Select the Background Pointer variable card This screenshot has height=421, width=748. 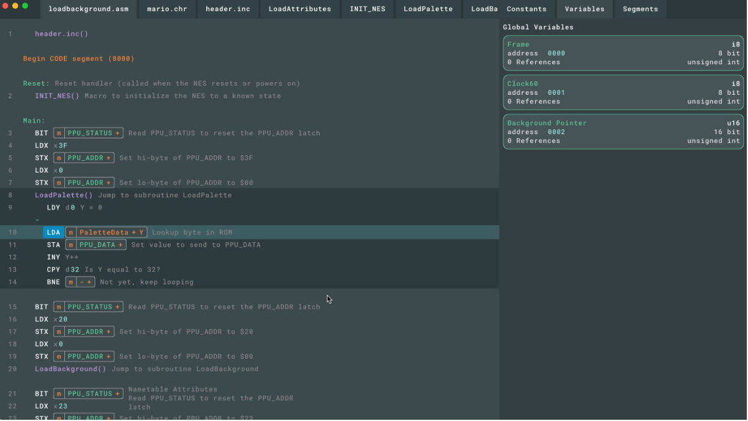tap(623, 132)
